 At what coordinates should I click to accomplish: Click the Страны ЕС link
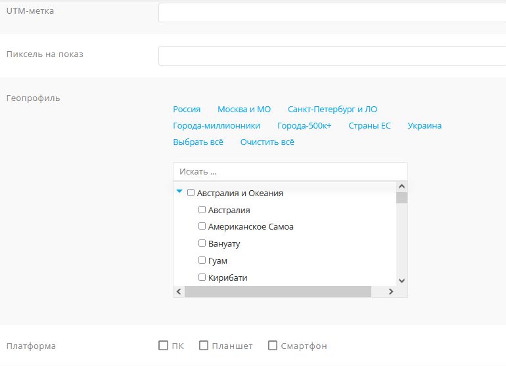[369, 125]
